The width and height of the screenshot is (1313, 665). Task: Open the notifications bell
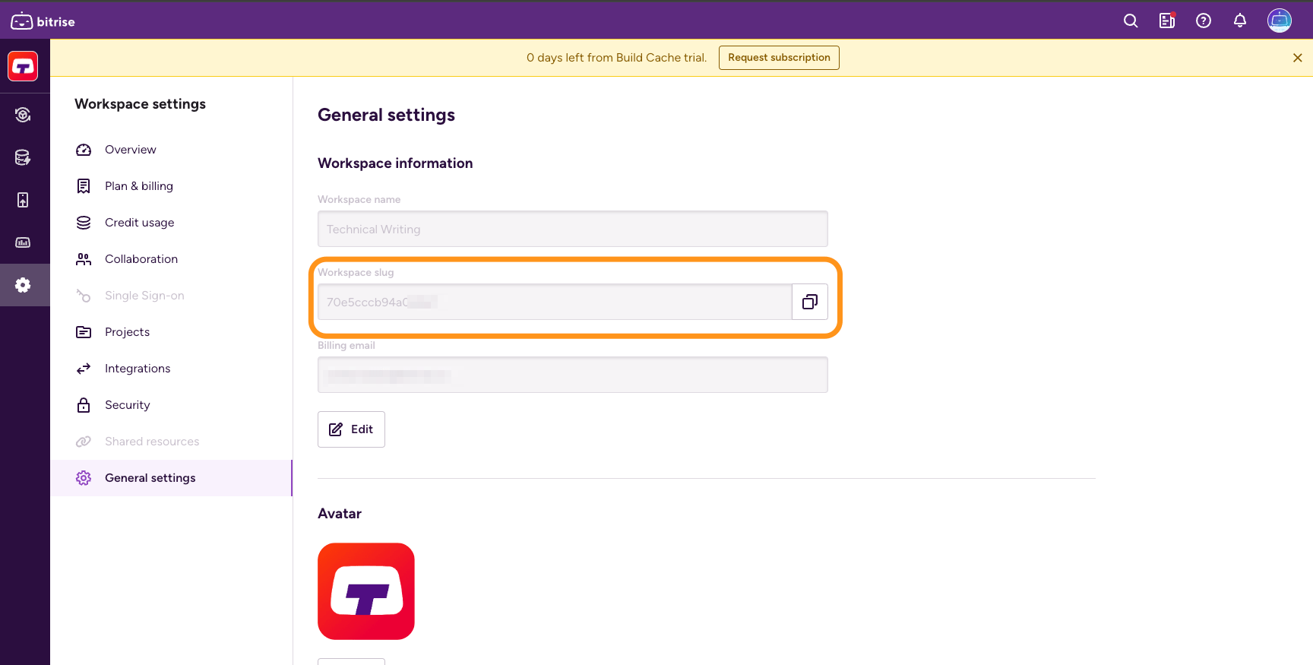click(x=1240, y=21)
